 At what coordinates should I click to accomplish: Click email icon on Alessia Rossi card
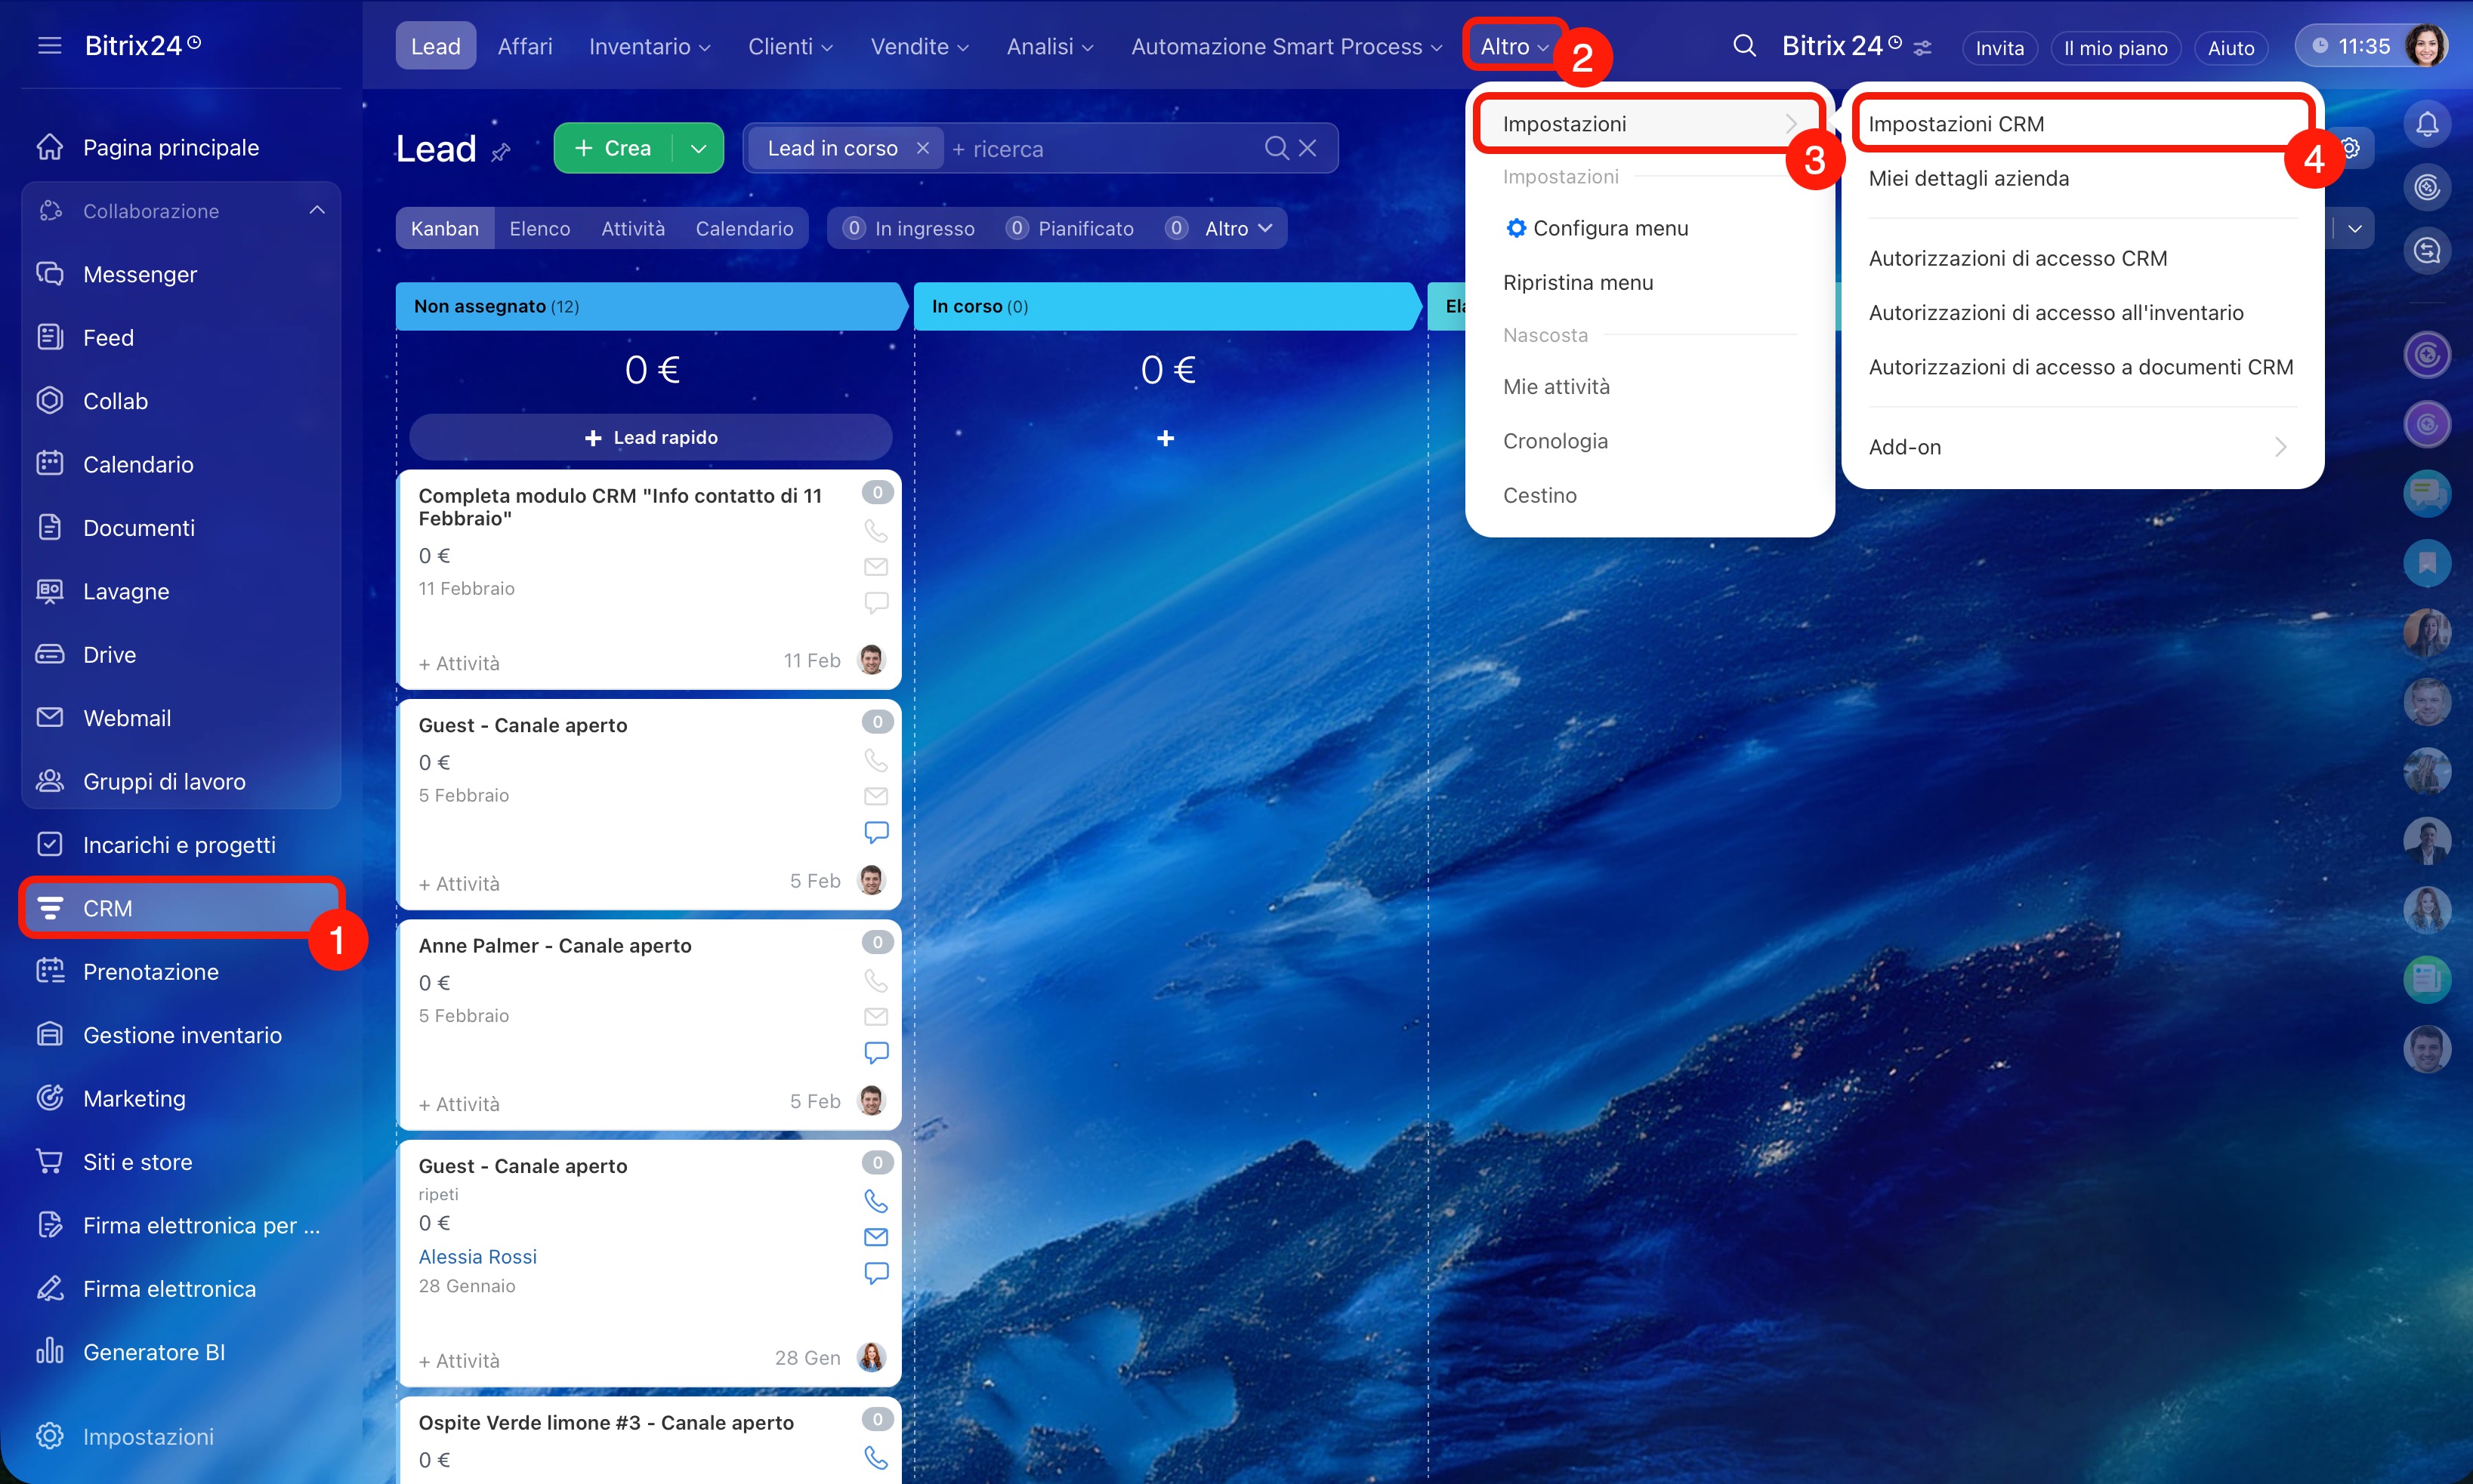875,1237
